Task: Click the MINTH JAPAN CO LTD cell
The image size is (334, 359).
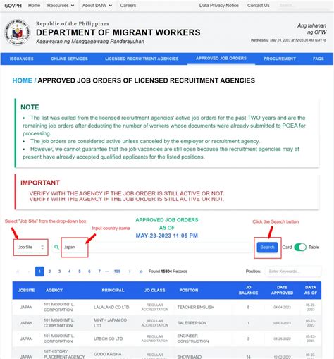Action: point(110,323)
